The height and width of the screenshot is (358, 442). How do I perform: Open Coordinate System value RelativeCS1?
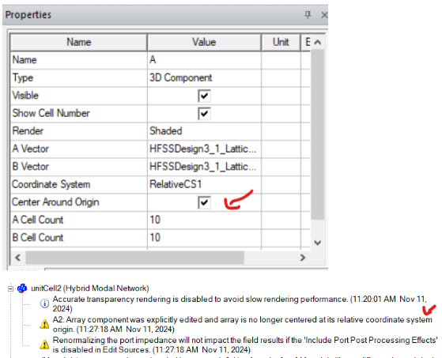click(204, 184)
